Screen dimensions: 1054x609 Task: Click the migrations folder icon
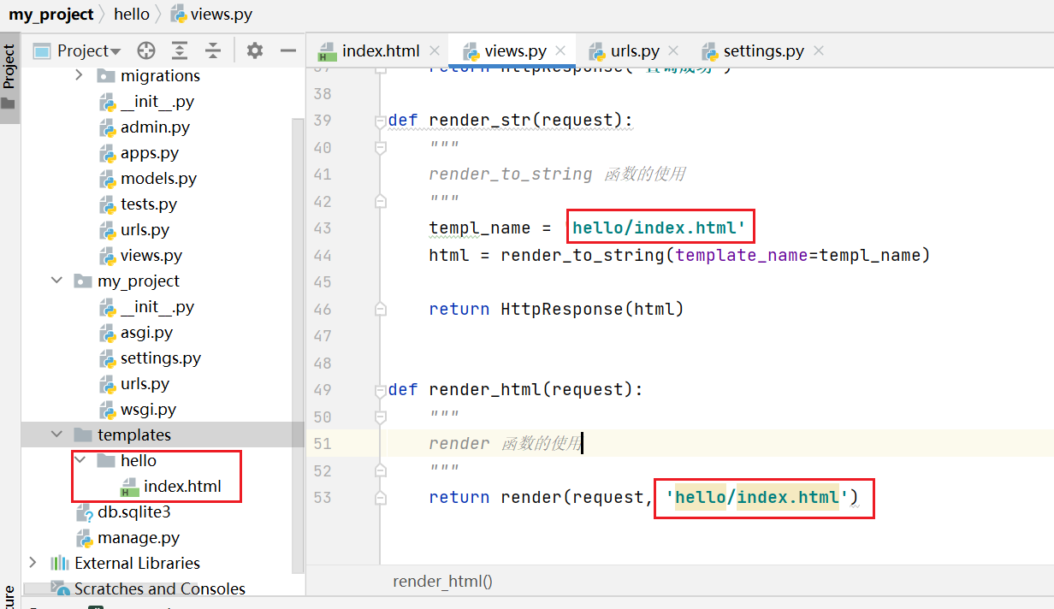pyautogui.click(x=106, y=75)
